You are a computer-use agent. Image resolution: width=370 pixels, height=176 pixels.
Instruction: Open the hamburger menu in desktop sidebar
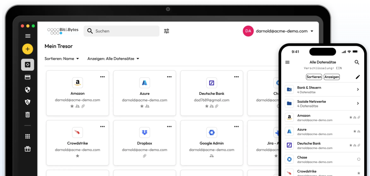click(x=27, y=36)
